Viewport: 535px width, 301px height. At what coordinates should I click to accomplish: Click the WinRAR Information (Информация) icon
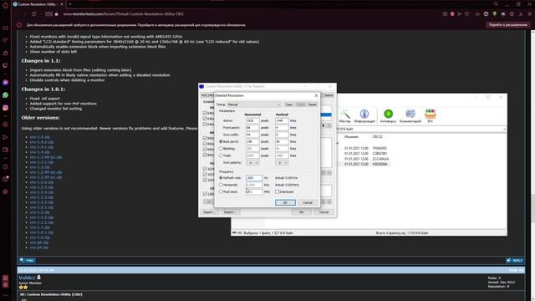pos(364,116)
